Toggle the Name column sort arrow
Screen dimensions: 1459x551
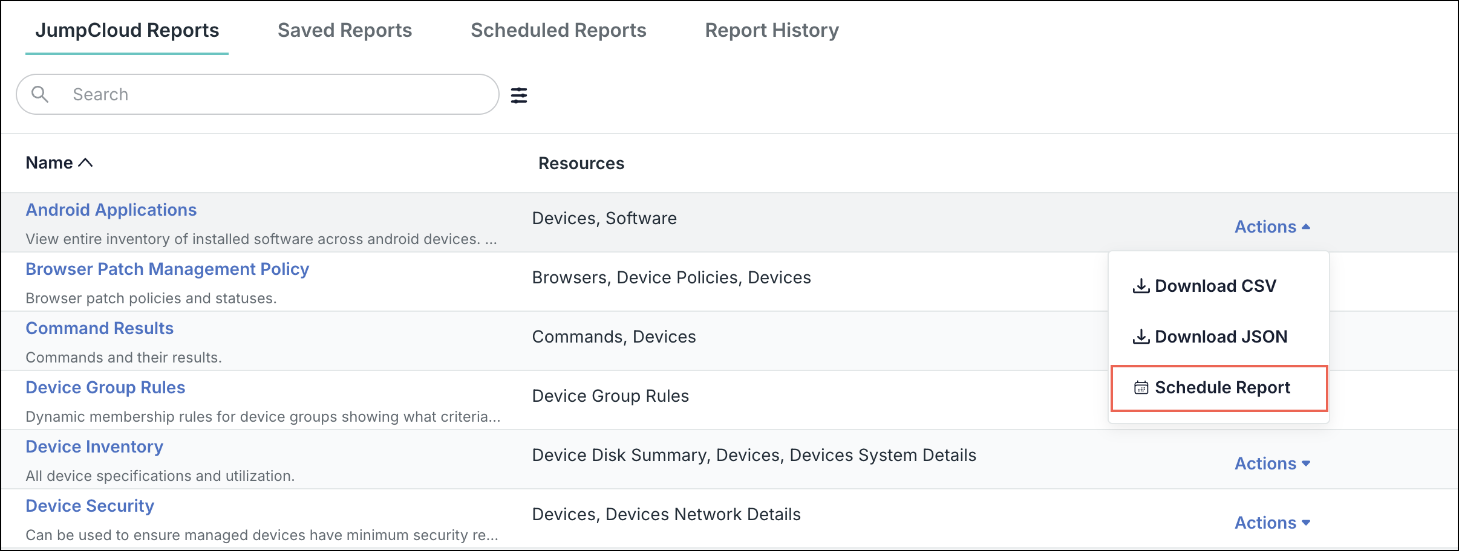[86, 162]
